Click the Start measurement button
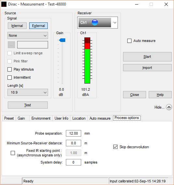 [147, 57]
